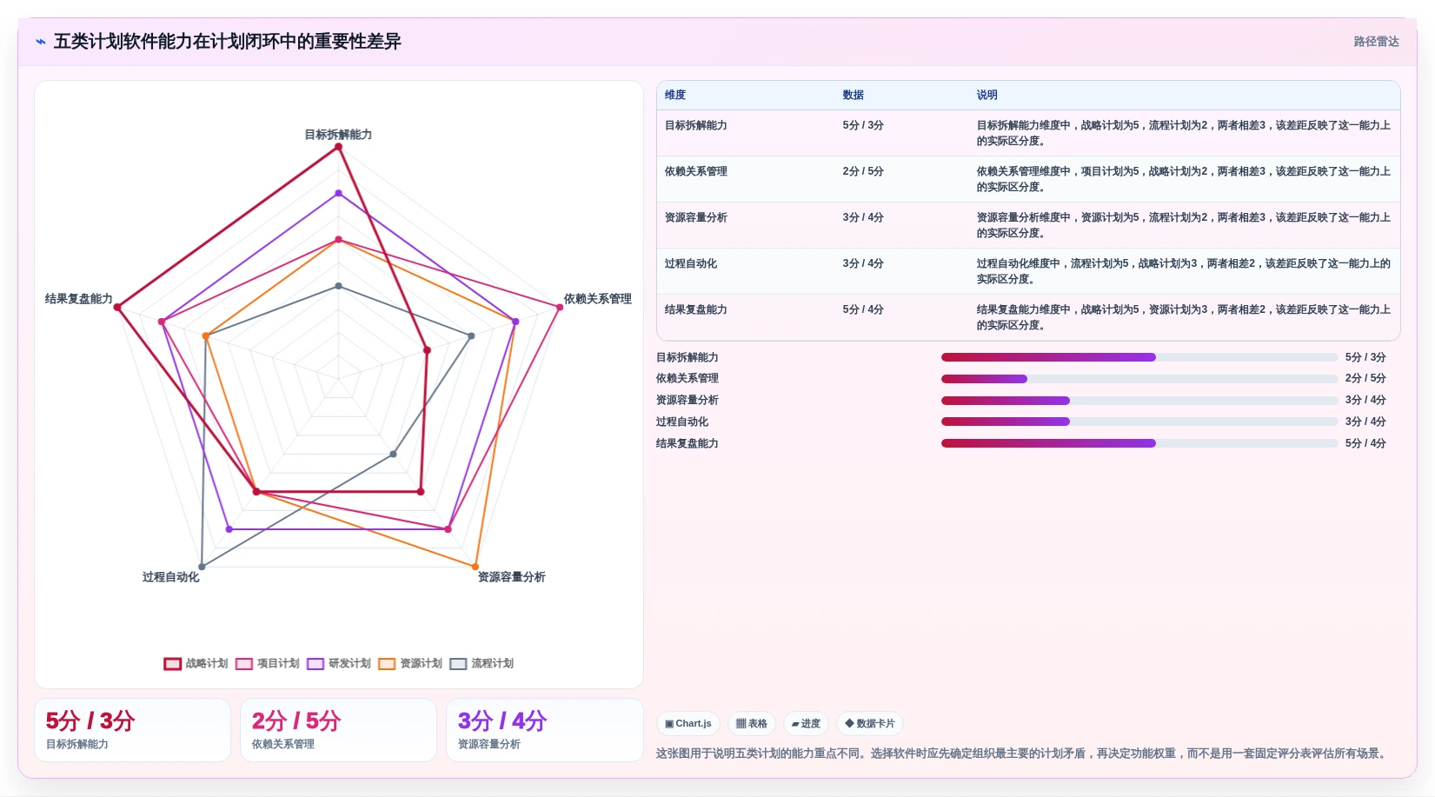Image resolution: width=1435 pixels, height=797 pixels.
Task: Click the 资源容量分析 progress bar
Action: pyautogui.click(x=1139, y=401)
